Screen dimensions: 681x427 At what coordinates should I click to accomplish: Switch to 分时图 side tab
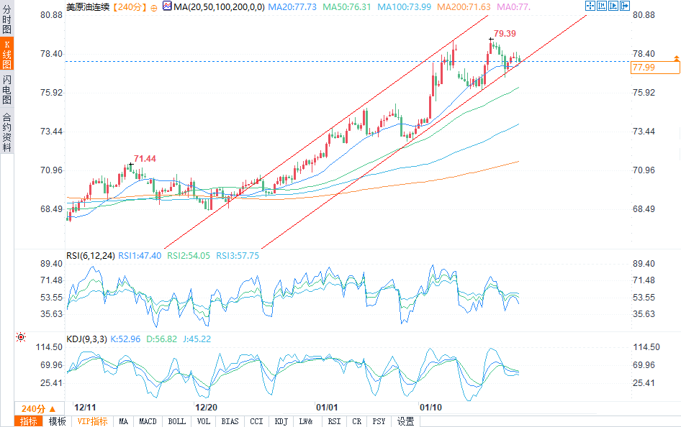point(6,19)
